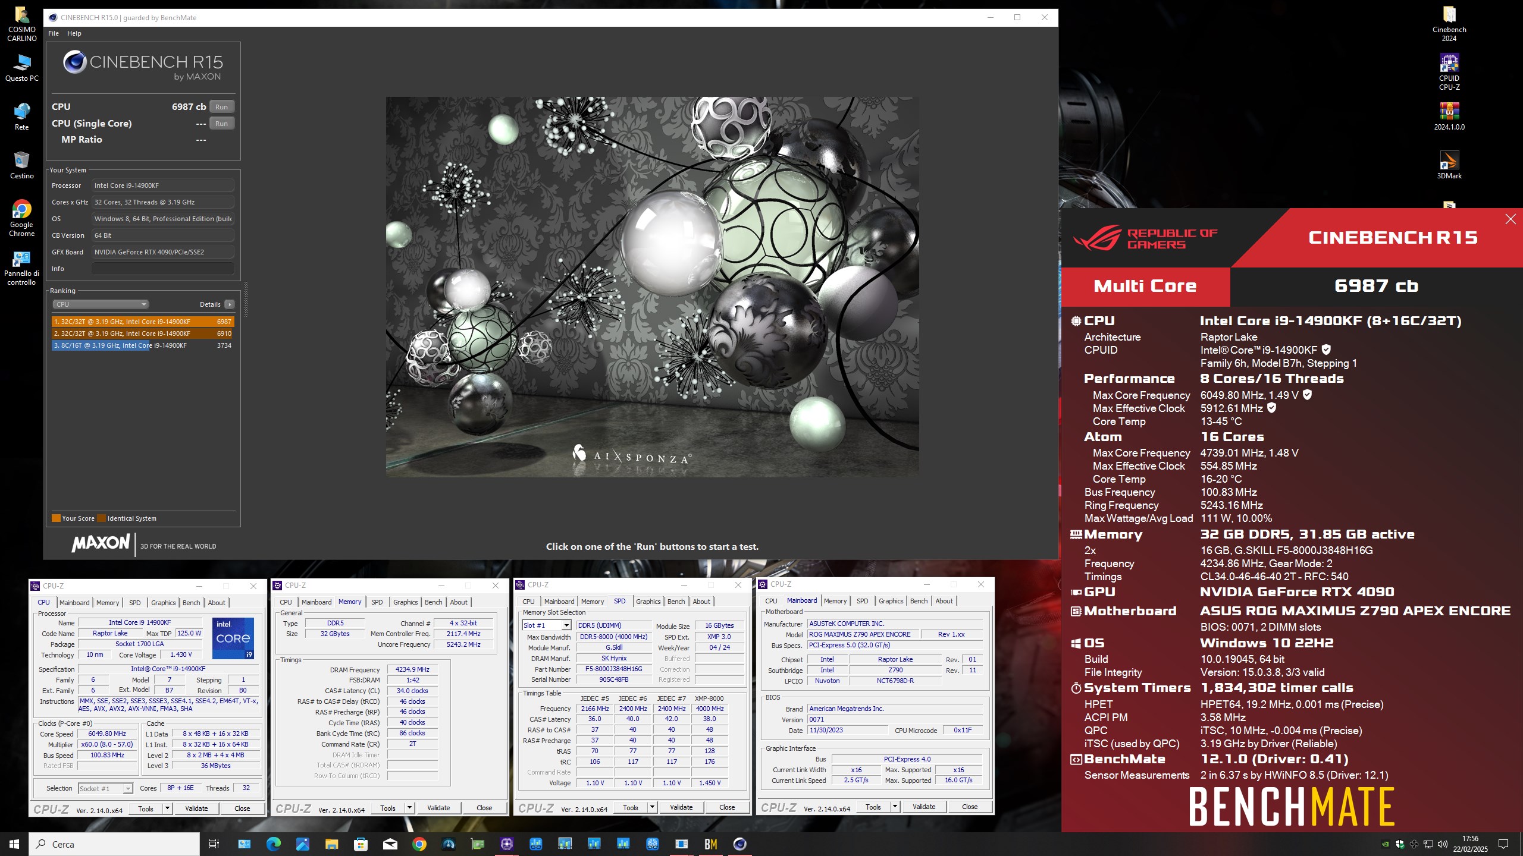This screenshot has height=856, width=1523.
Task: Open the 2024.1.0.0 archive icon on desktop
Action: [1449, 117]
